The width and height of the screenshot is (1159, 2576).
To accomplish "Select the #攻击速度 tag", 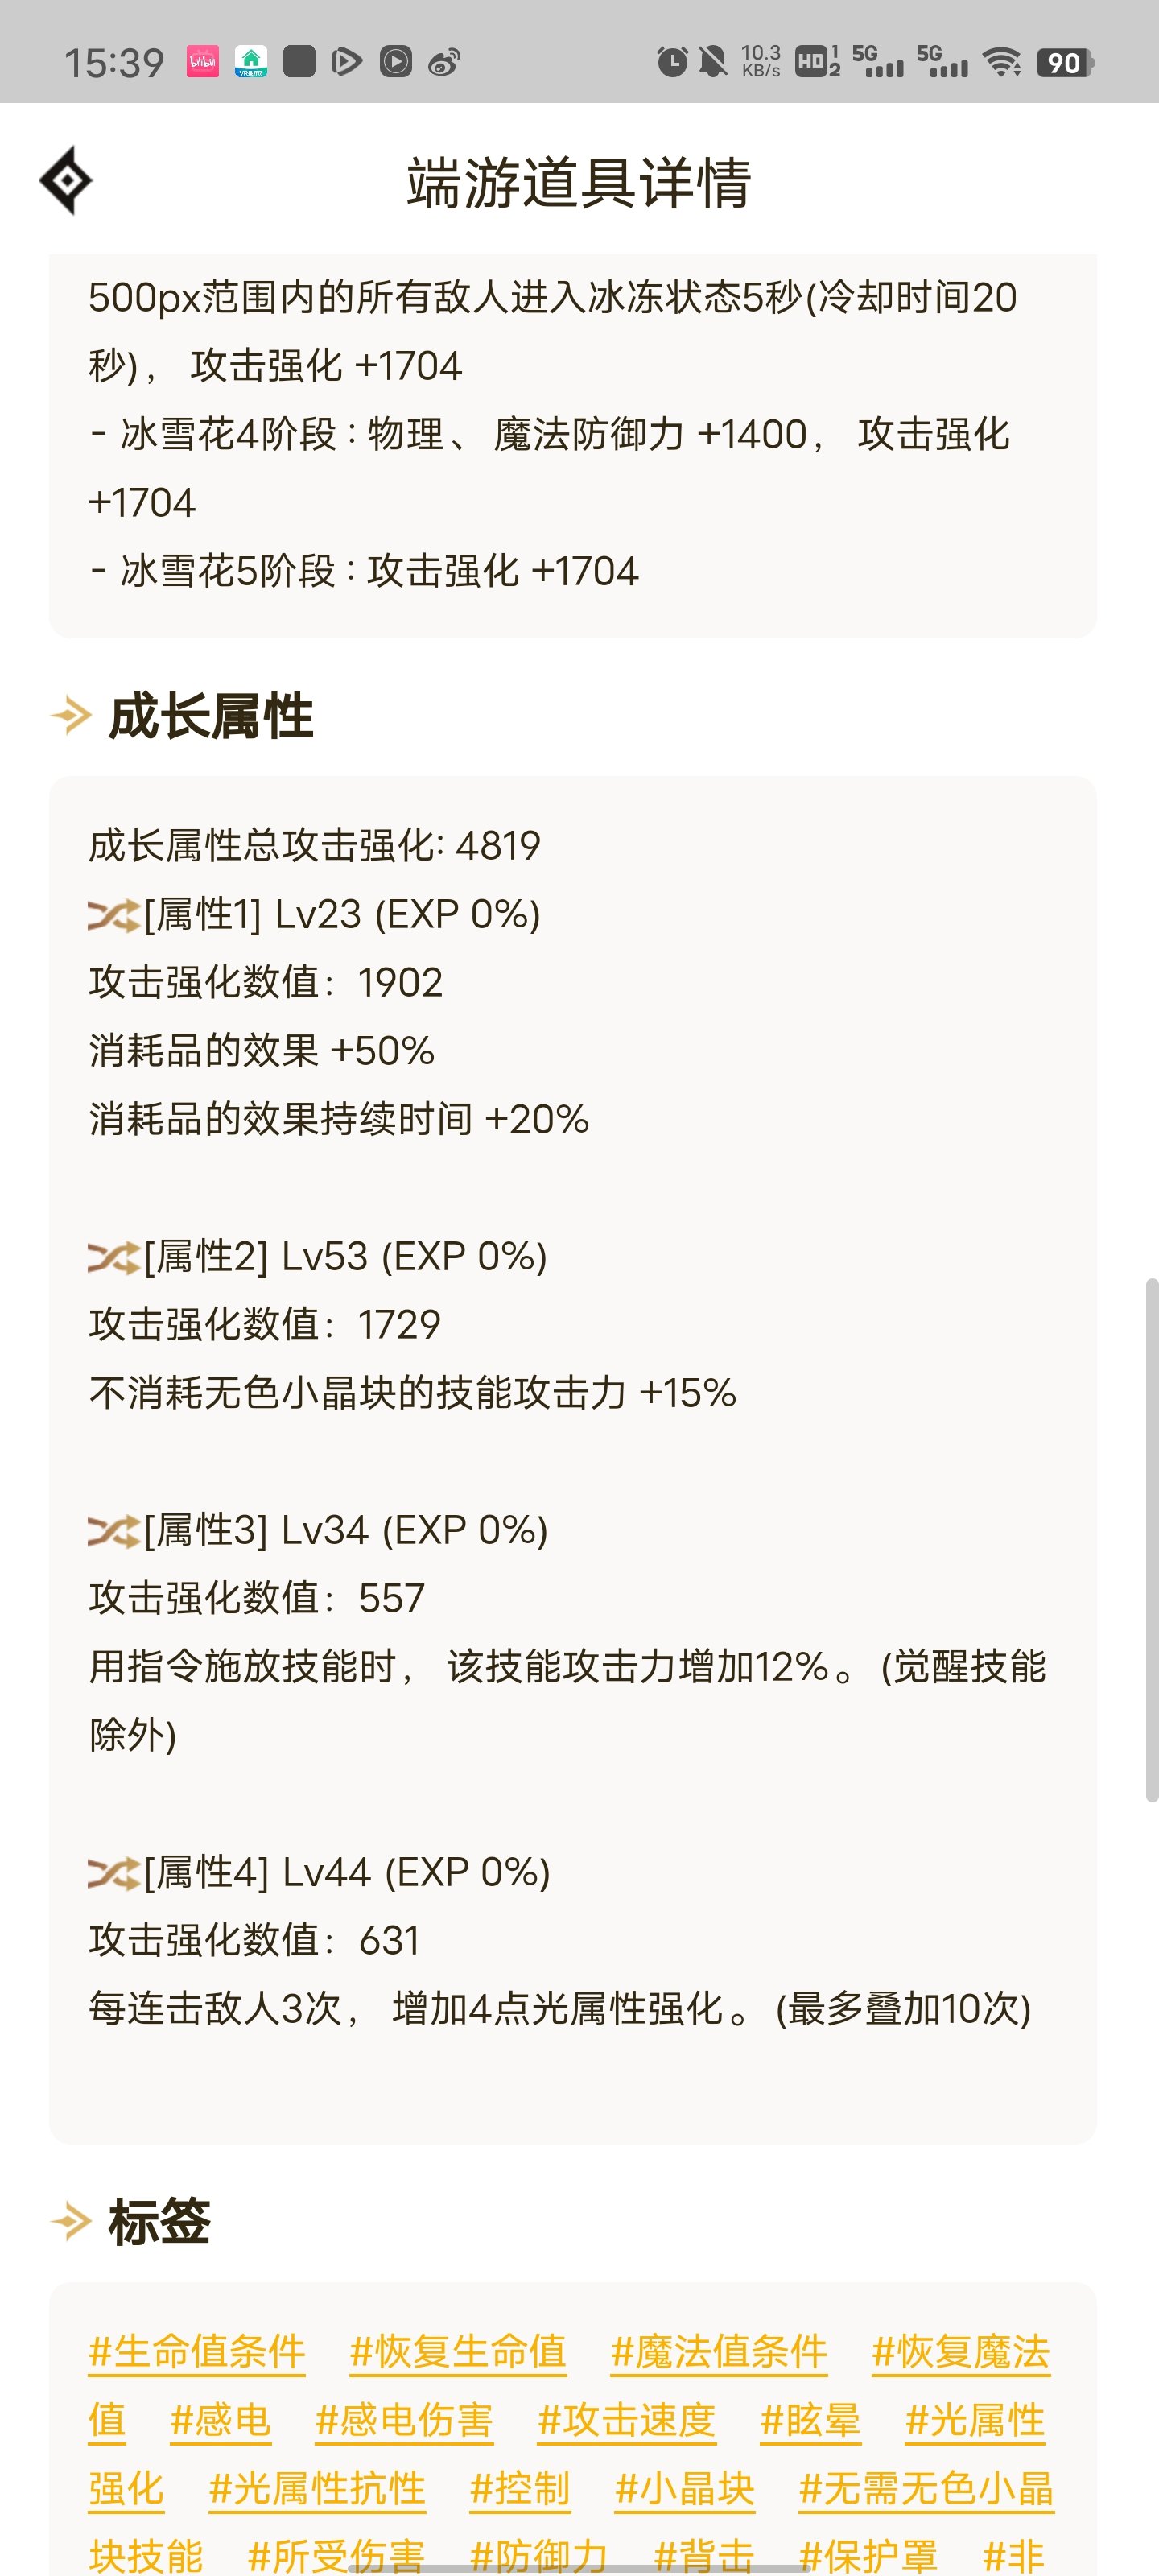I will (x=627, y=2420).
